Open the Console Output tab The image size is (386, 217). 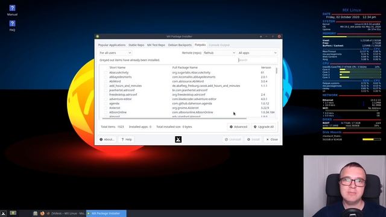coord(219,45)
